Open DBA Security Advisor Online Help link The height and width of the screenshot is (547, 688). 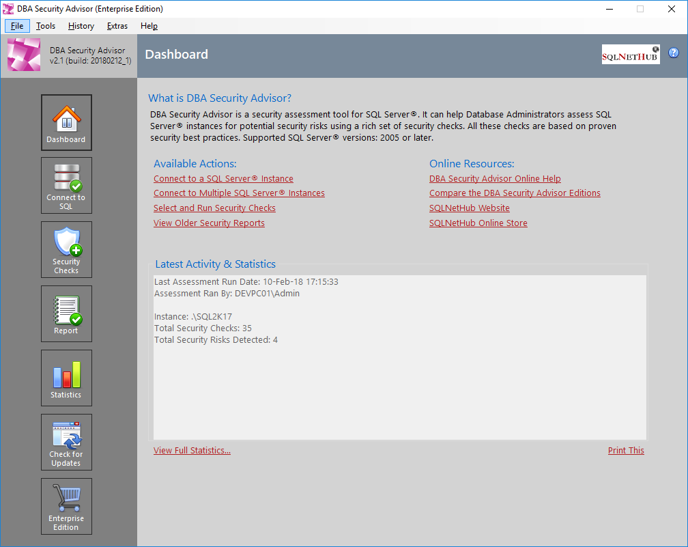pos(495,179)
